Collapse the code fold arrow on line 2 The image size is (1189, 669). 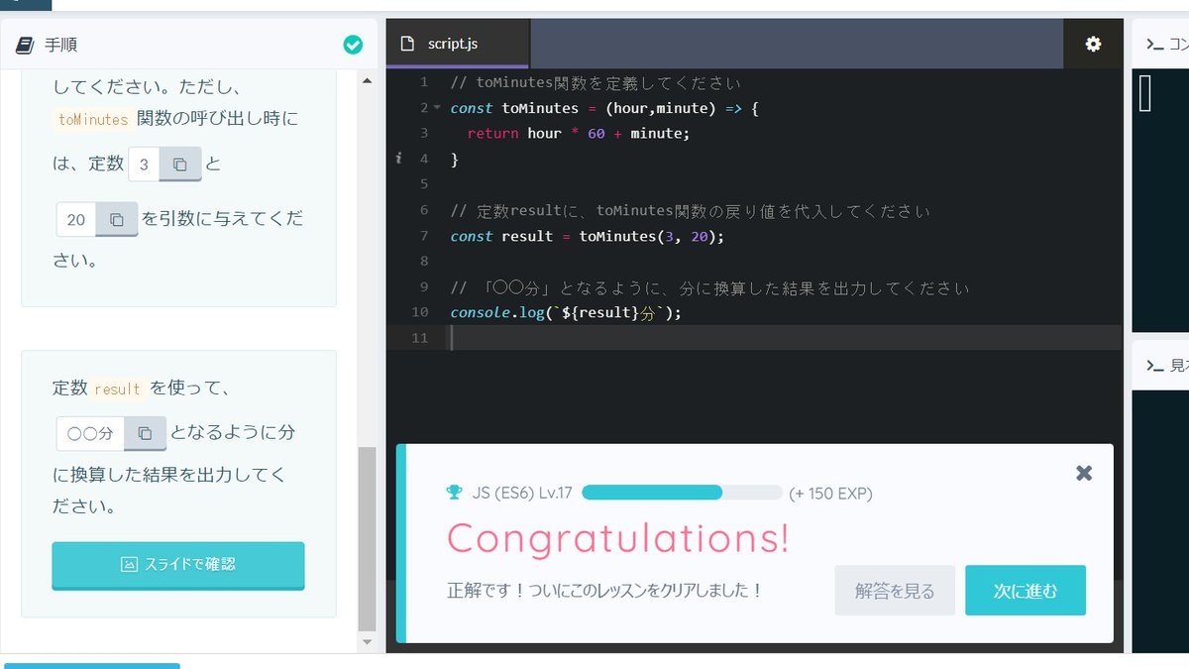pyautogui.click(x=436, y=107)
